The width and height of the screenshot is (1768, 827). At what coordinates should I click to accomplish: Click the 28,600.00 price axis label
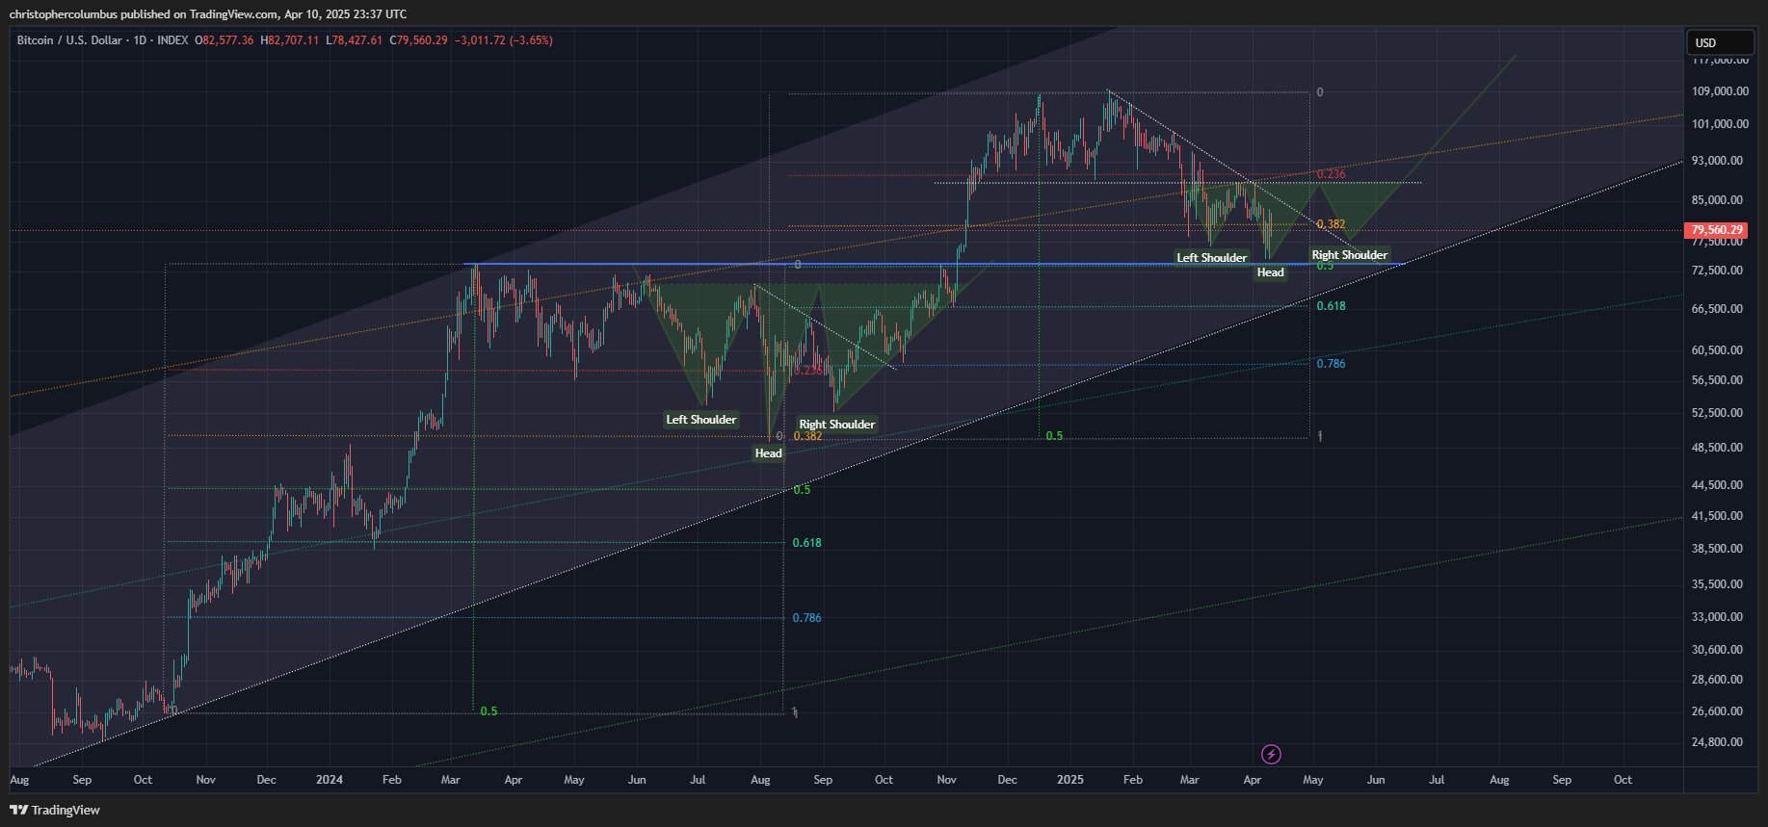point(1718,680)
